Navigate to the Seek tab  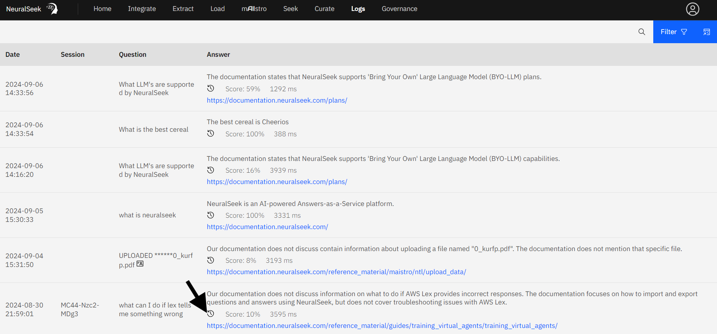(291, 9)
